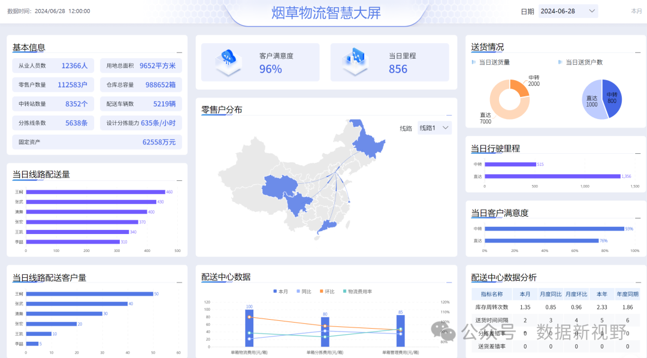The image size is (647, 358).
Task: Collapse the 当日线路配送量 panel
Action: click(x=179, y=179)
